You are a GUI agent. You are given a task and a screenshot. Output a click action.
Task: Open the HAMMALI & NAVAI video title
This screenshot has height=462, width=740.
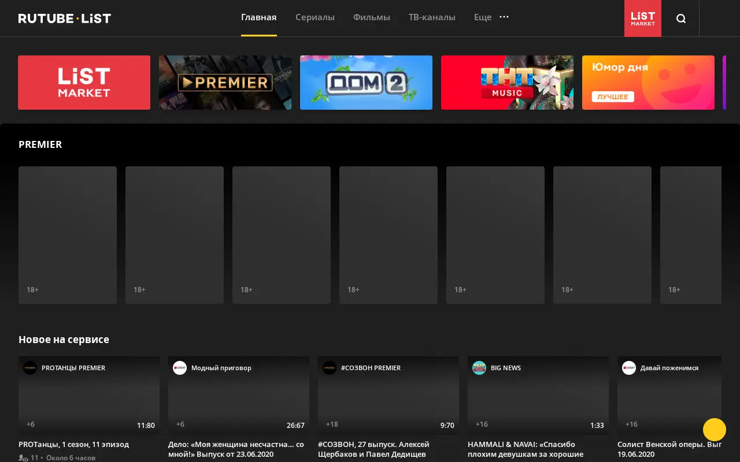click(x=526, y=449)
